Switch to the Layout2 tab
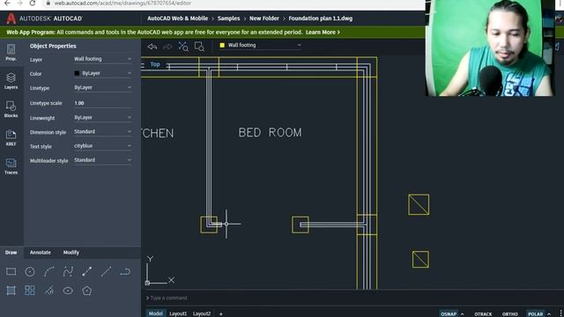Viewport: 564px width, 317px height. (202, 313)
